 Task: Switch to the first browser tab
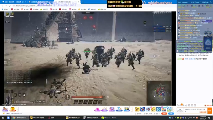coord(14,2)
